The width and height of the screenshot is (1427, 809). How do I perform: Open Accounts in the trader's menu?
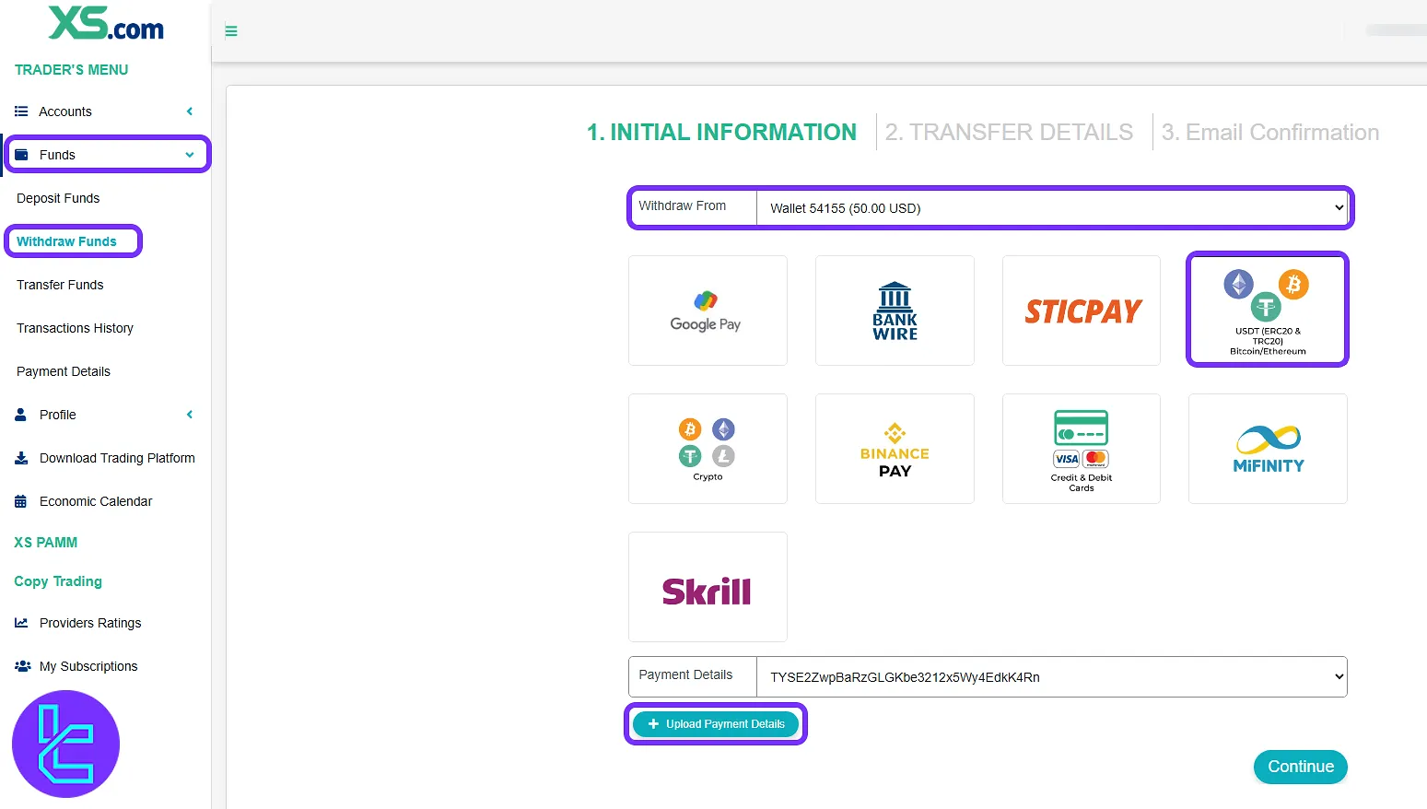coord(65,111)
